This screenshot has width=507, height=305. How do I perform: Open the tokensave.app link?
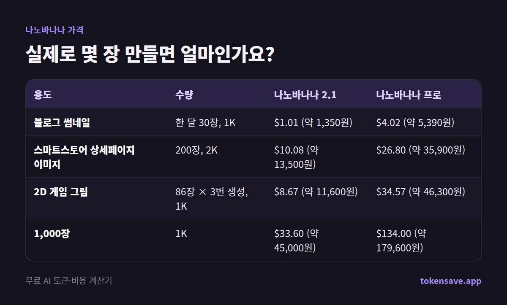point(450,281)
